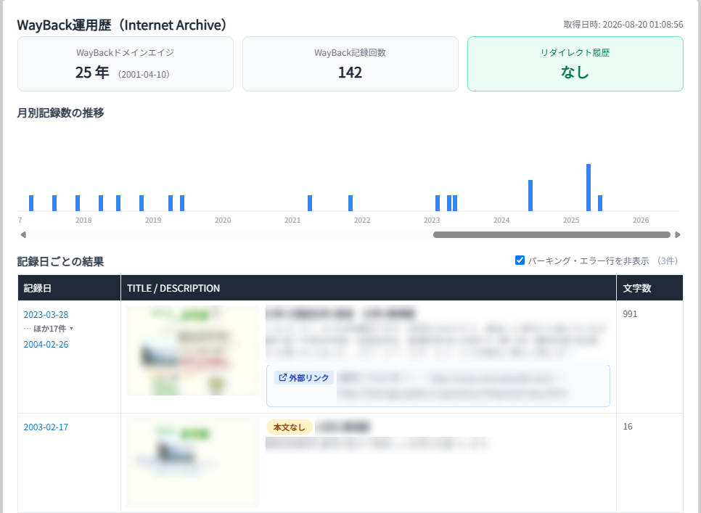Click the bar just before the 2022 label
This screenshot has width=701, height=513.
[350, 203]
